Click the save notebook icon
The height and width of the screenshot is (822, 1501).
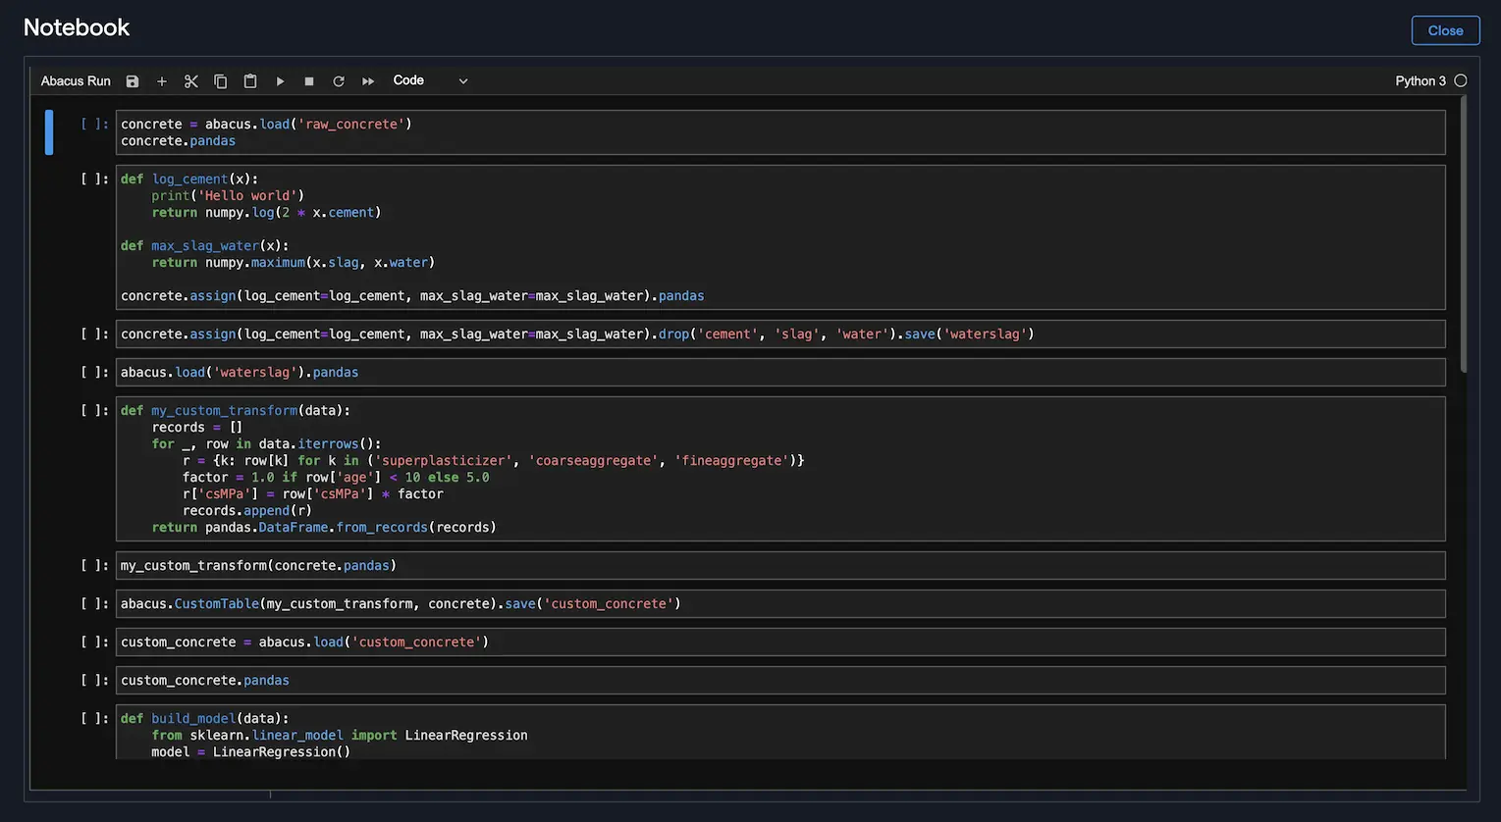pyautogui.click(x=133, y=81)
